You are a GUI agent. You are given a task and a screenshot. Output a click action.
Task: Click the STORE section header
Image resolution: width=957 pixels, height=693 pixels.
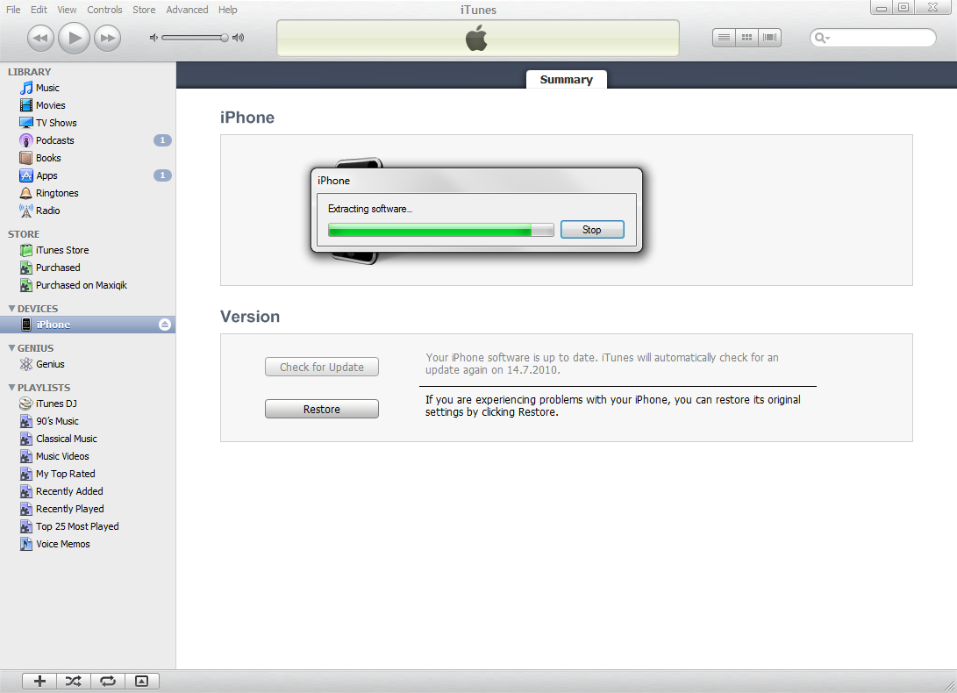point(24,234)
